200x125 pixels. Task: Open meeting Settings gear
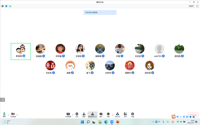point(133,114)
